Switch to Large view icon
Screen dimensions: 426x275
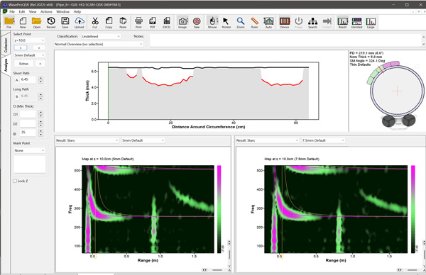[x=371, y=22]
